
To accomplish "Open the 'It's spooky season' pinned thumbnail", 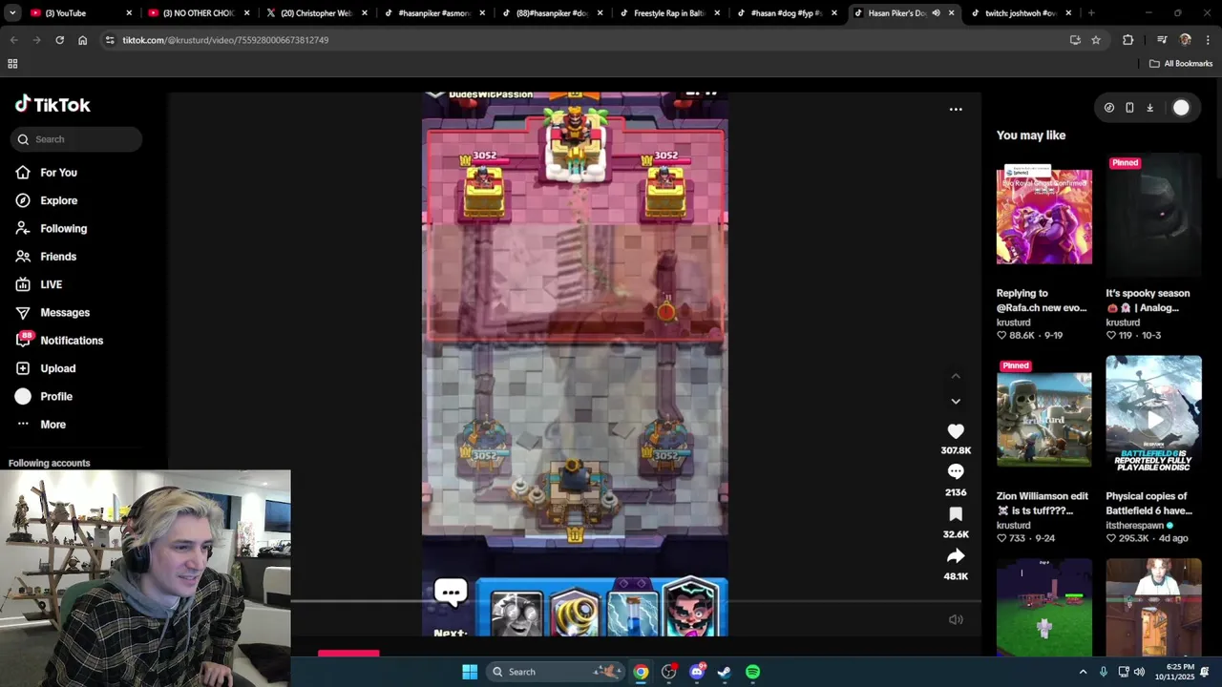I will [x=1153, y=214].
